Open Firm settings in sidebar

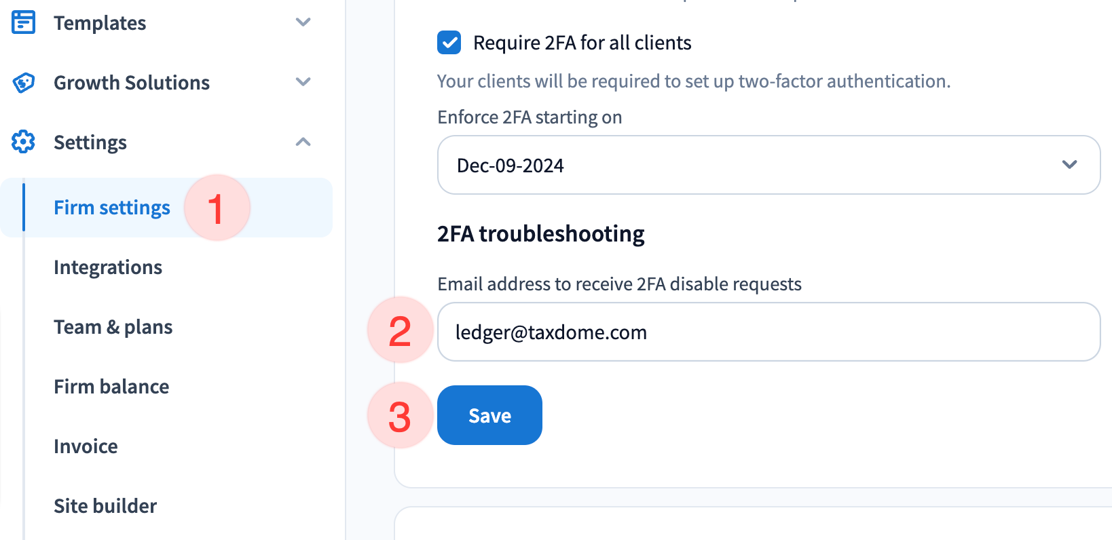point(112,208)
